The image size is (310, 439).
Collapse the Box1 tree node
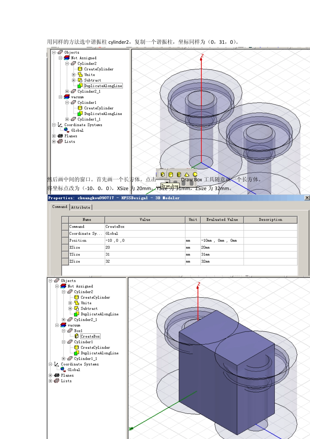(x=64, y=331)
